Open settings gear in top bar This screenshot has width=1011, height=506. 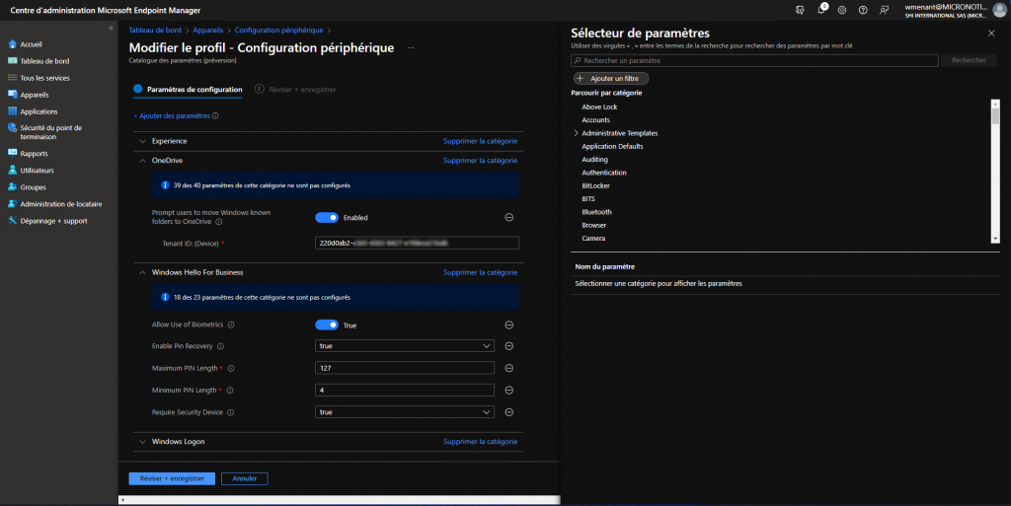[842, 10]
